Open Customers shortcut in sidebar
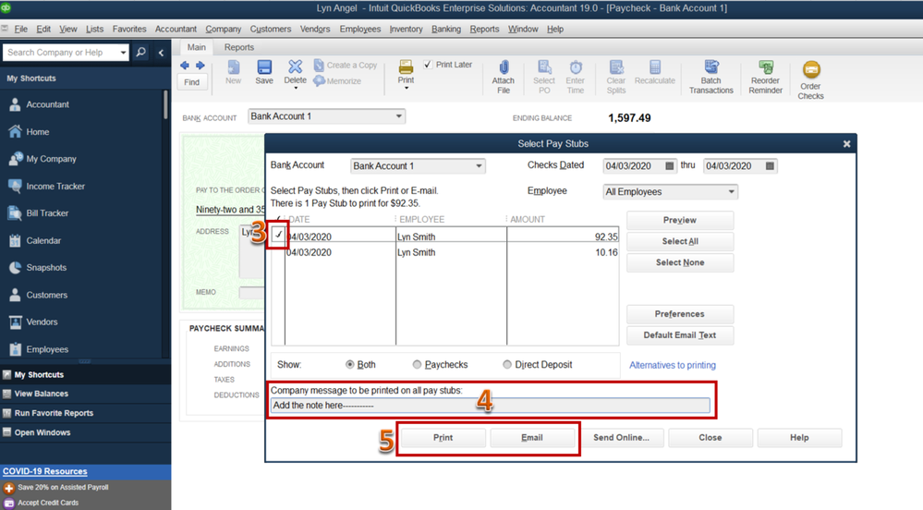This screenshot has width=923, height=510. click(46, 295)
